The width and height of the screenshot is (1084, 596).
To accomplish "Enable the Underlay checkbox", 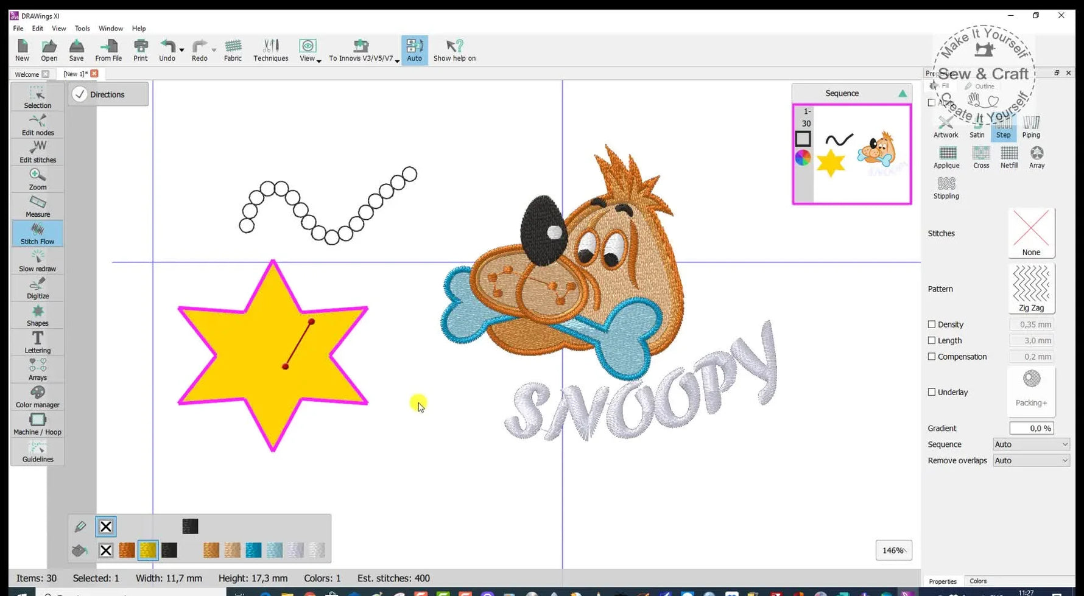I will click(x=932, y=392).
